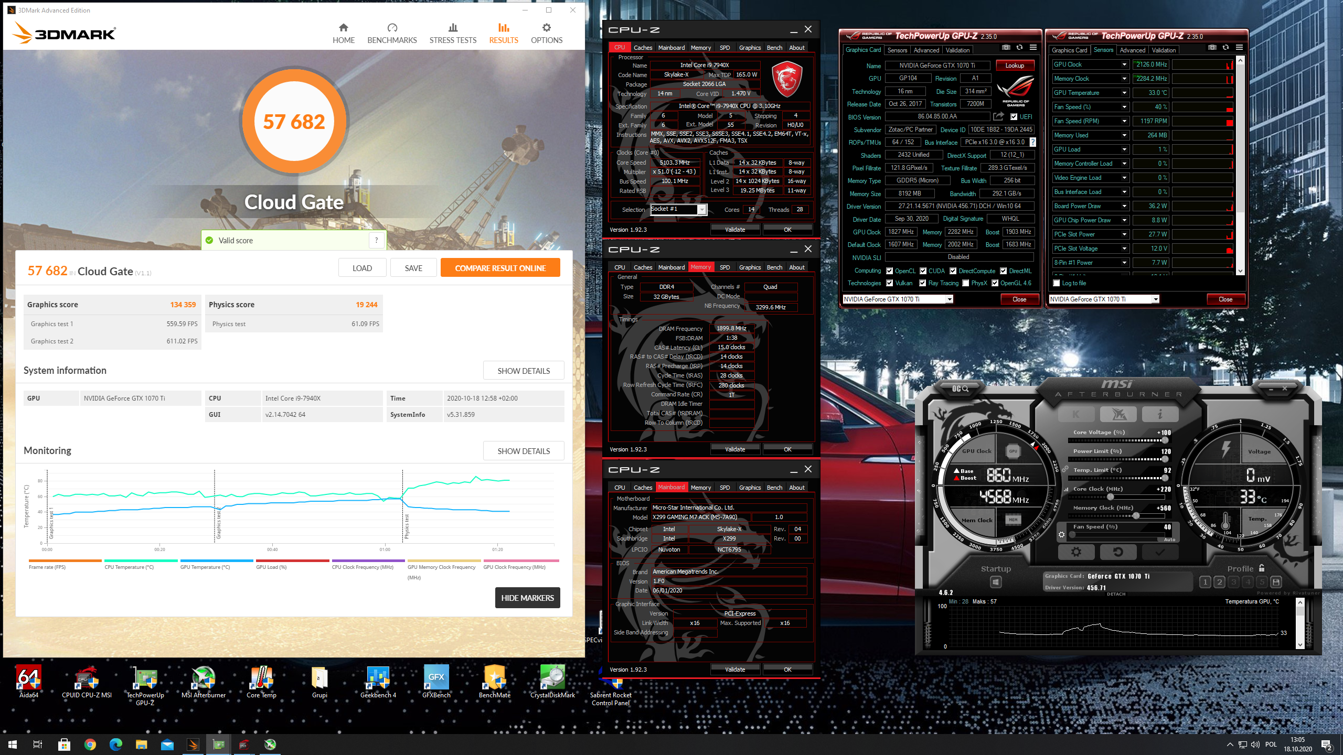Screen dimensions: 1343x755
Task: Toggle UEFI checkbox in GPU-Z
Action: [x=1014, y=117]
